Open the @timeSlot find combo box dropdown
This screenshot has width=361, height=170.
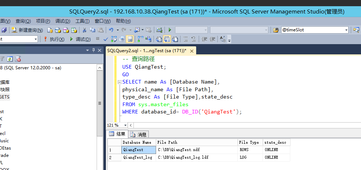pyautogui.click(x=346, y=30)
